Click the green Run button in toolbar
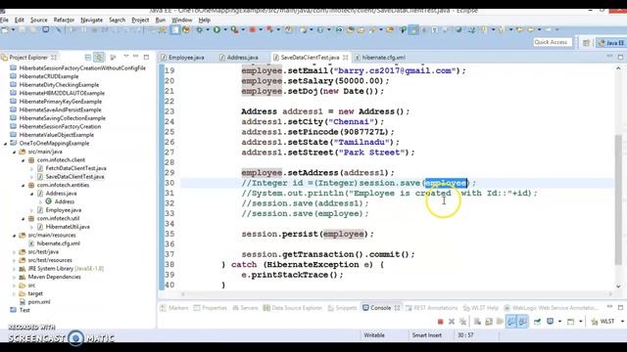Viewport: 627px width, 352px height. point(217,29)
